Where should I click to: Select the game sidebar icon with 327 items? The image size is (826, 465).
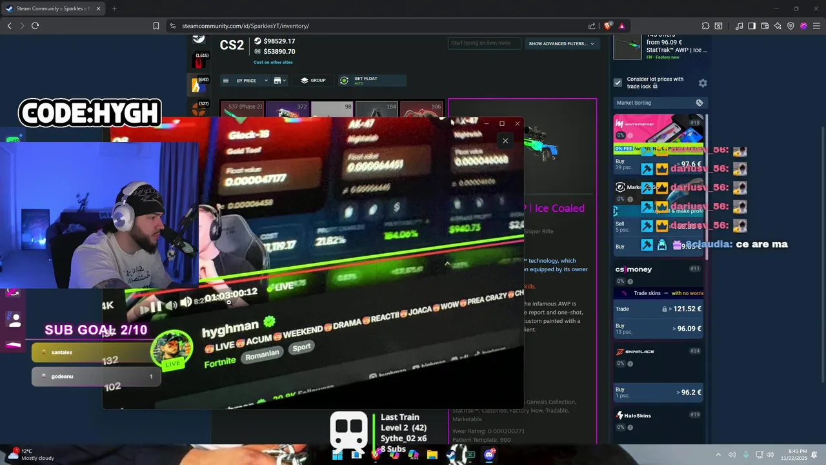pyautogui.click(x=199, y=108)
